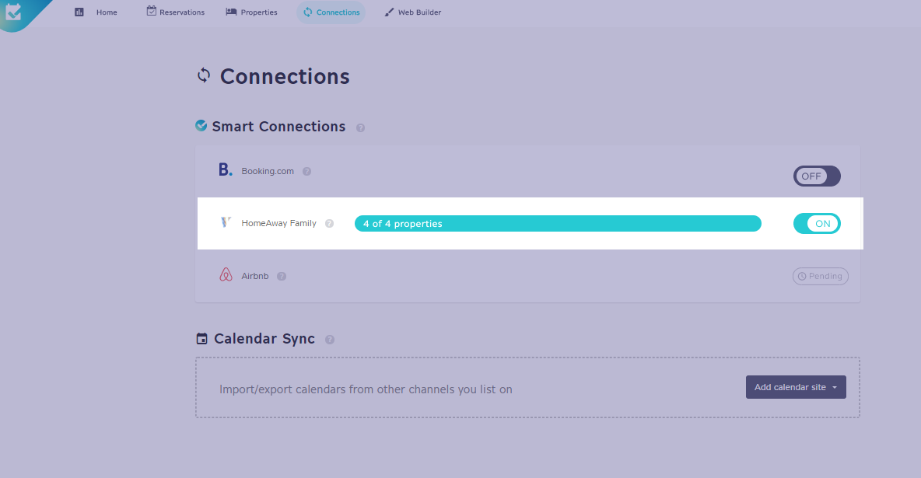The image size is (921, 478).
Task: Click the Airbnb Pending status button
Action: coord(820,276)
